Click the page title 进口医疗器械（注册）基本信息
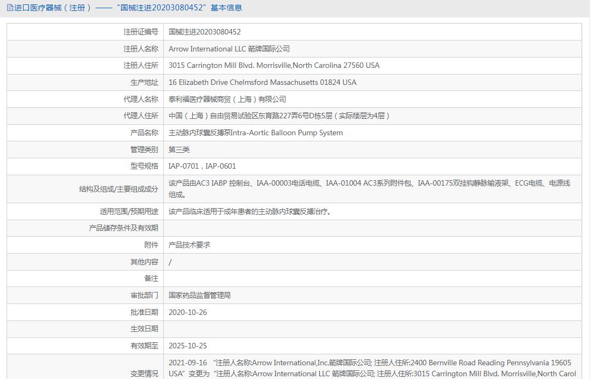 [x=128, y=8]
